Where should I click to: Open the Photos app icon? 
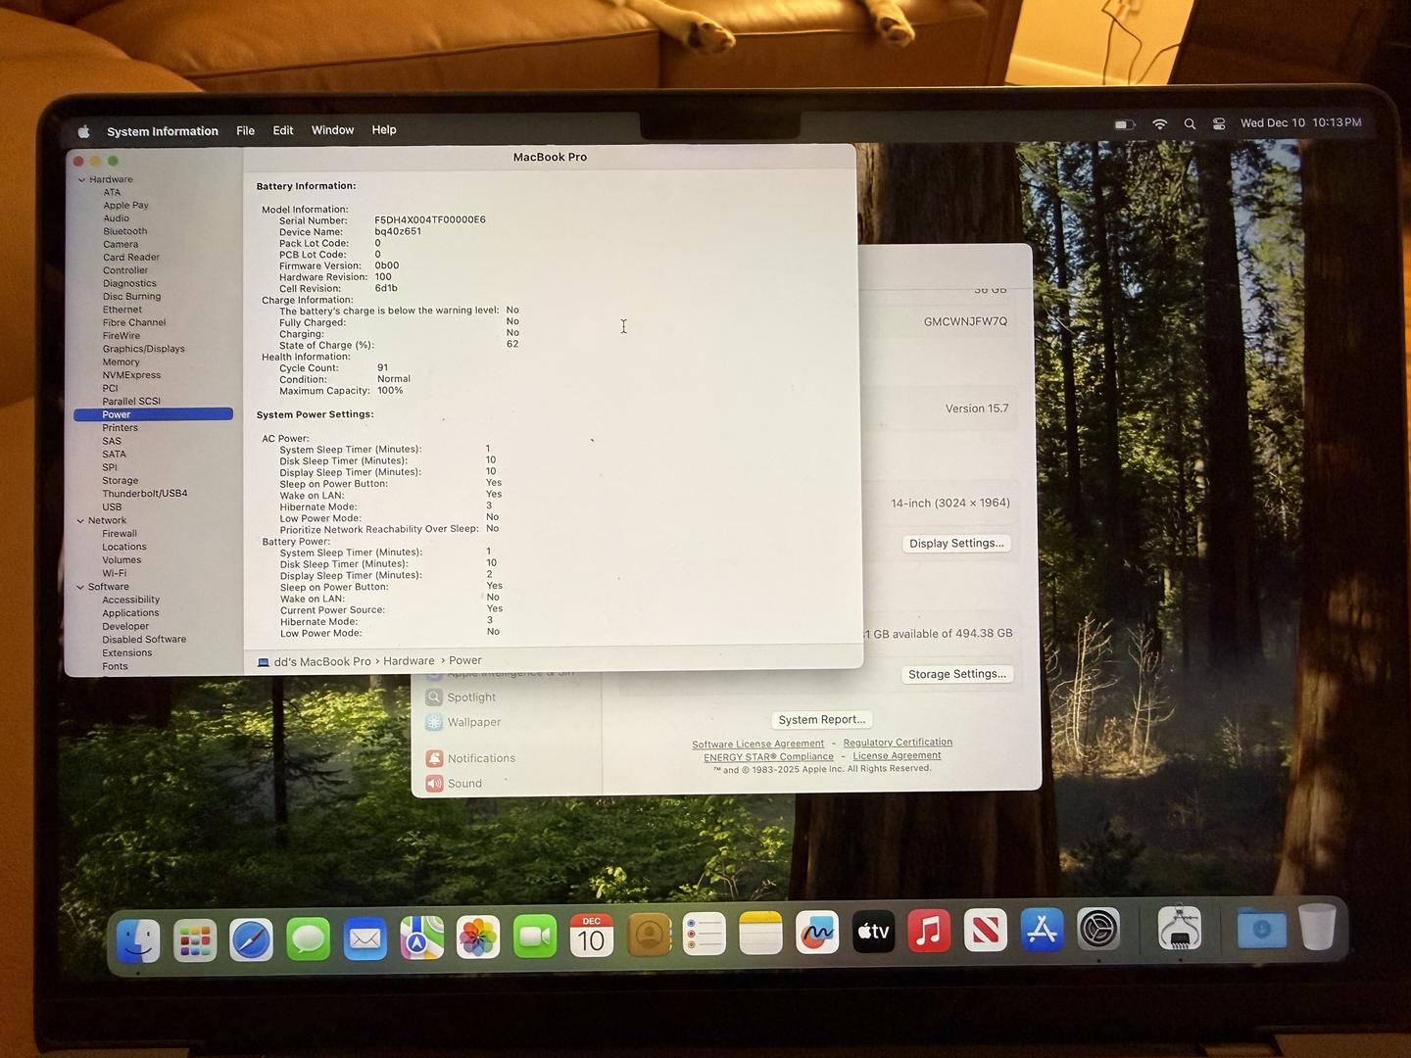tap(478, 938)
